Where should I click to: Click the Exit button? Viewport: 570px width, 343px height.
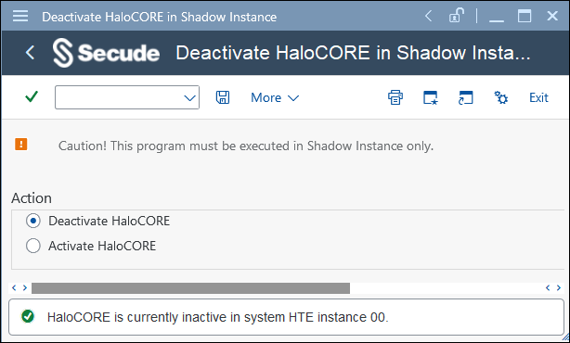click(538, 97)
